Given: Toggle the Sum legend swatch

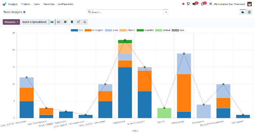Looking at the screenshot, I should point(175,30).
